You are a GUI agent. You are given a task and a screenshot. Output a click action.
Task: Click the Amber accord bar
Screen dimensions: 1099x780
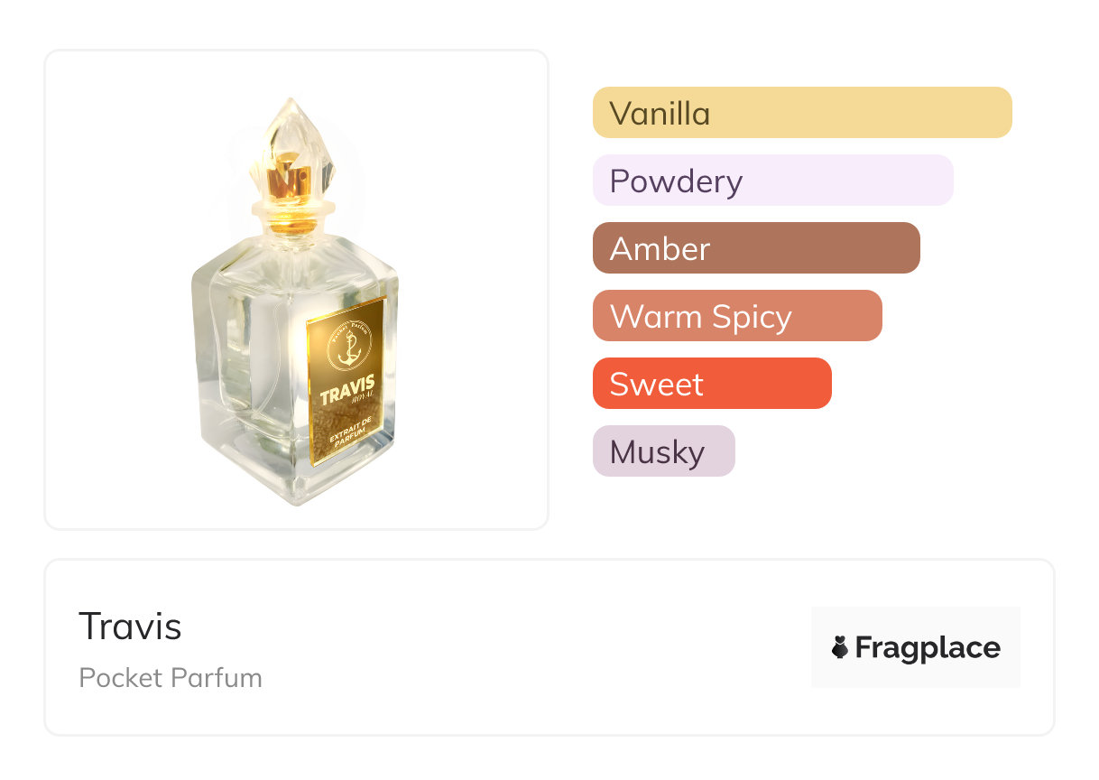pos(755,248)
